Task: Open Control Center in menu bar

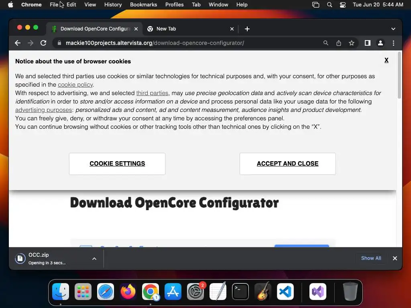Action: pos(343,5)
